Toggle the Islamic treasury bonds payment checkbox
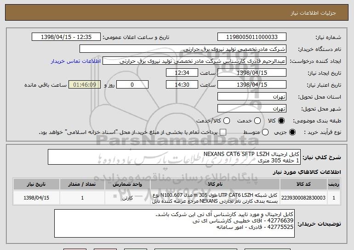Viewport: 354px width, 250px height. [x=223, y=132]
